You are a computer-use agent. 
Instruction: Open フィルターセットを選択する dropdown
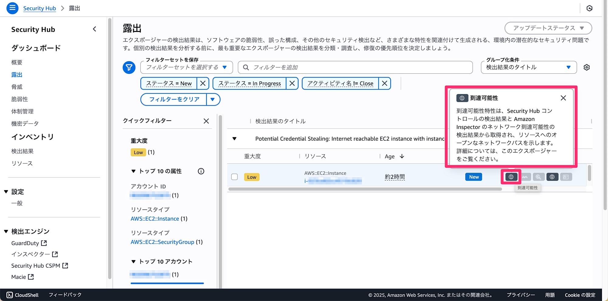click(187, 67)
